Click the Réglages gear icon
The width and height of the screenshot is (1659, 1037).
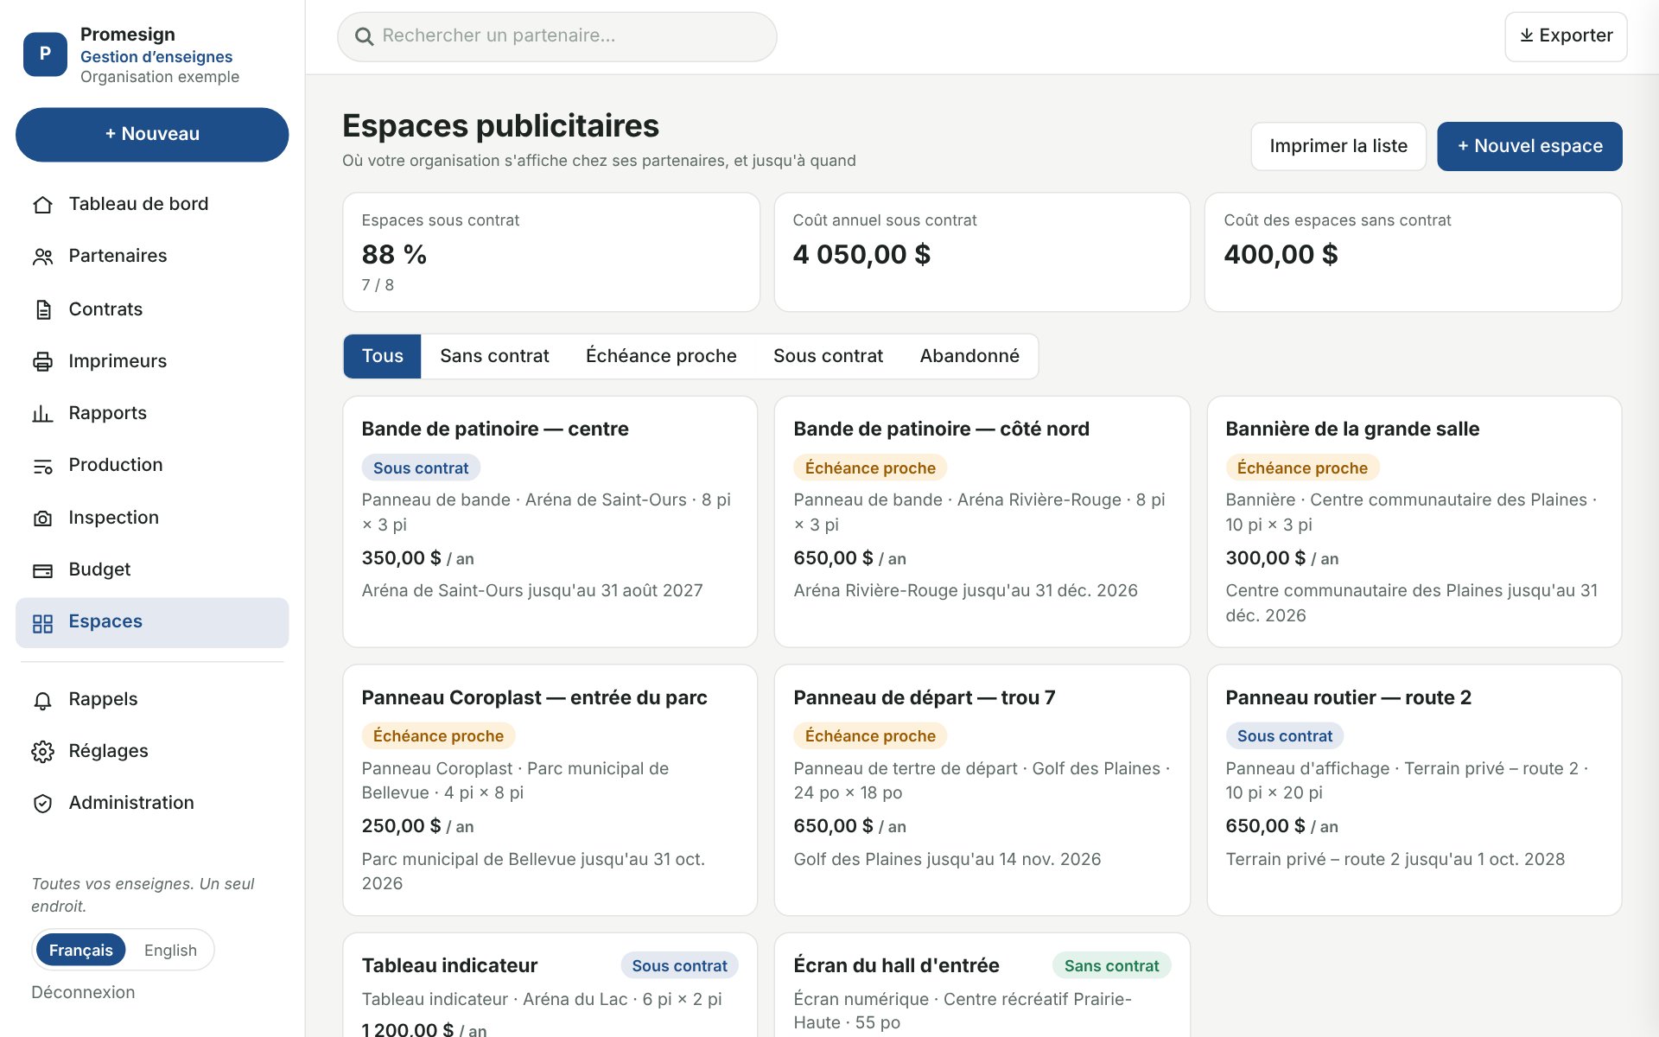pos(42,752)
